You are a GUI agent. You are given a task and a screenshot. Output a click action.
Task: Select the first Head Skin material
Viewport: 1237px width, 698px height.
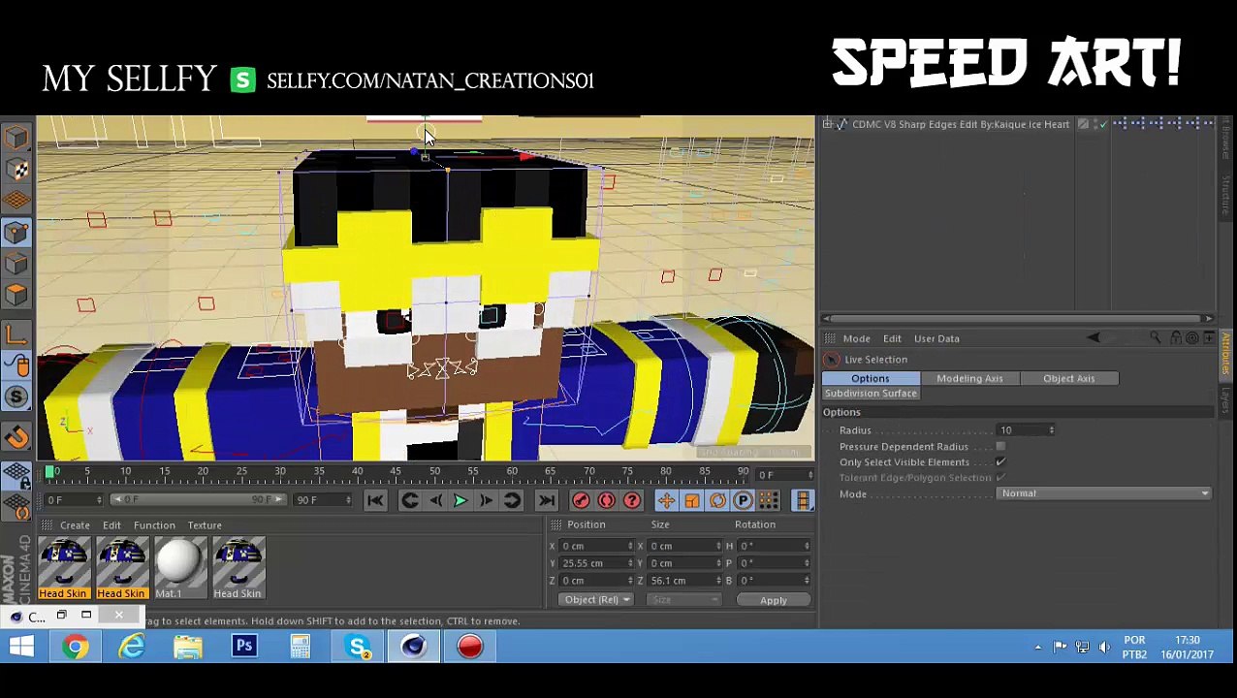[x=64, y=569]
